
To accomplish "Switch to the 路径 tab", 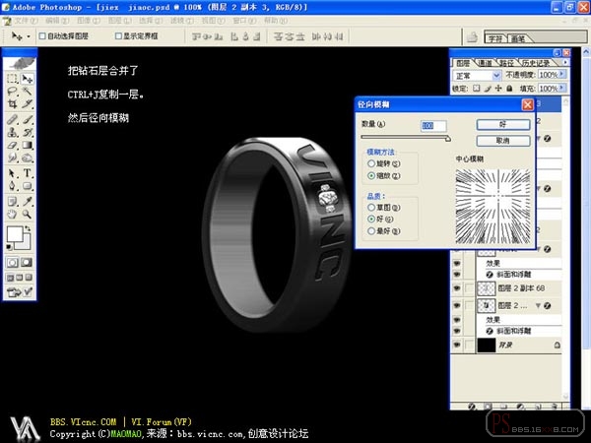I will tap(507, 63).
